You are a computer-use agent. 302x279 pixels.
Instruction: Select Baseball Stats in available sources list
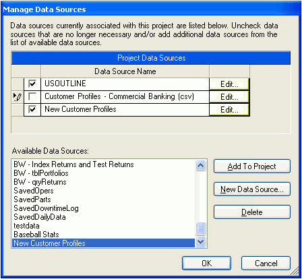[36, 235]
